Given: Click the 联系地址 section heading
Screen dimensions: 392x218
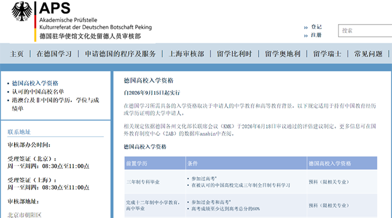Looking at the screenshot, I should (19, 132).
